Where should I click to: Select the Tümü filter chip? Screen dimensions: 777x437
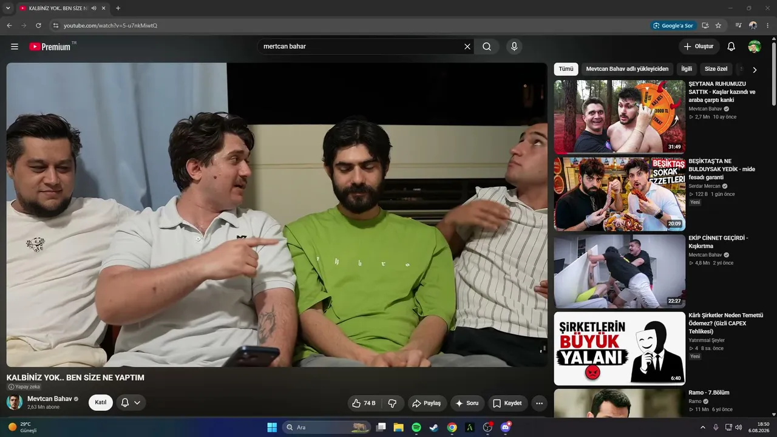(566, 69)
